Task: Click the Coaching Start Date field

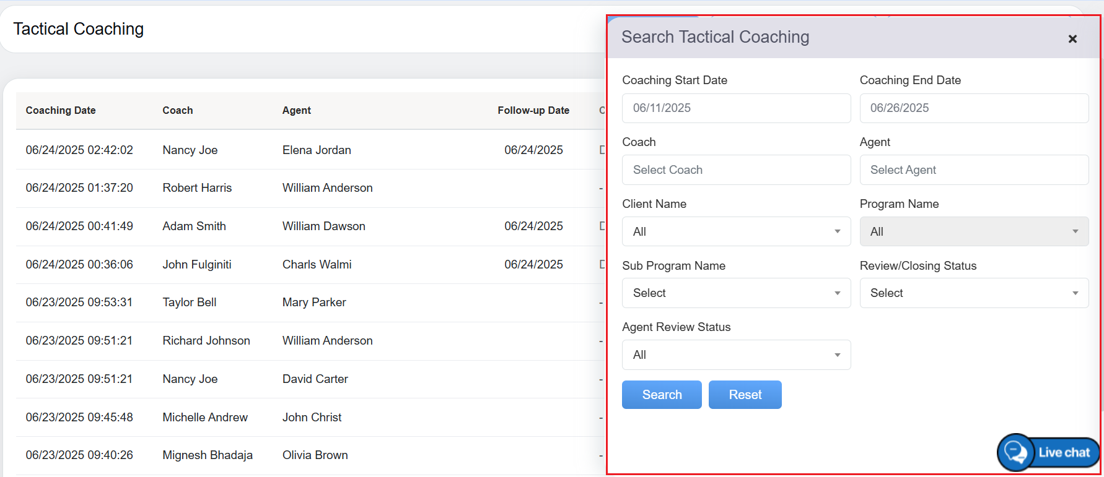Action: pyautogui.click(x=736, y=108)
